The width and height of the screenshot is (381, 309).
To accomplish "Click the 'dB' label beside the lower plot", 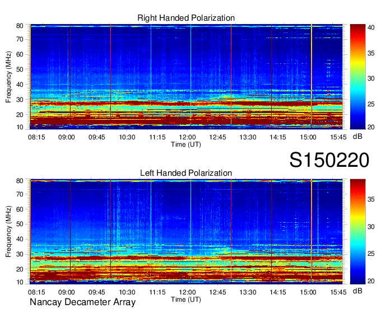I will [x=357, y=291].
